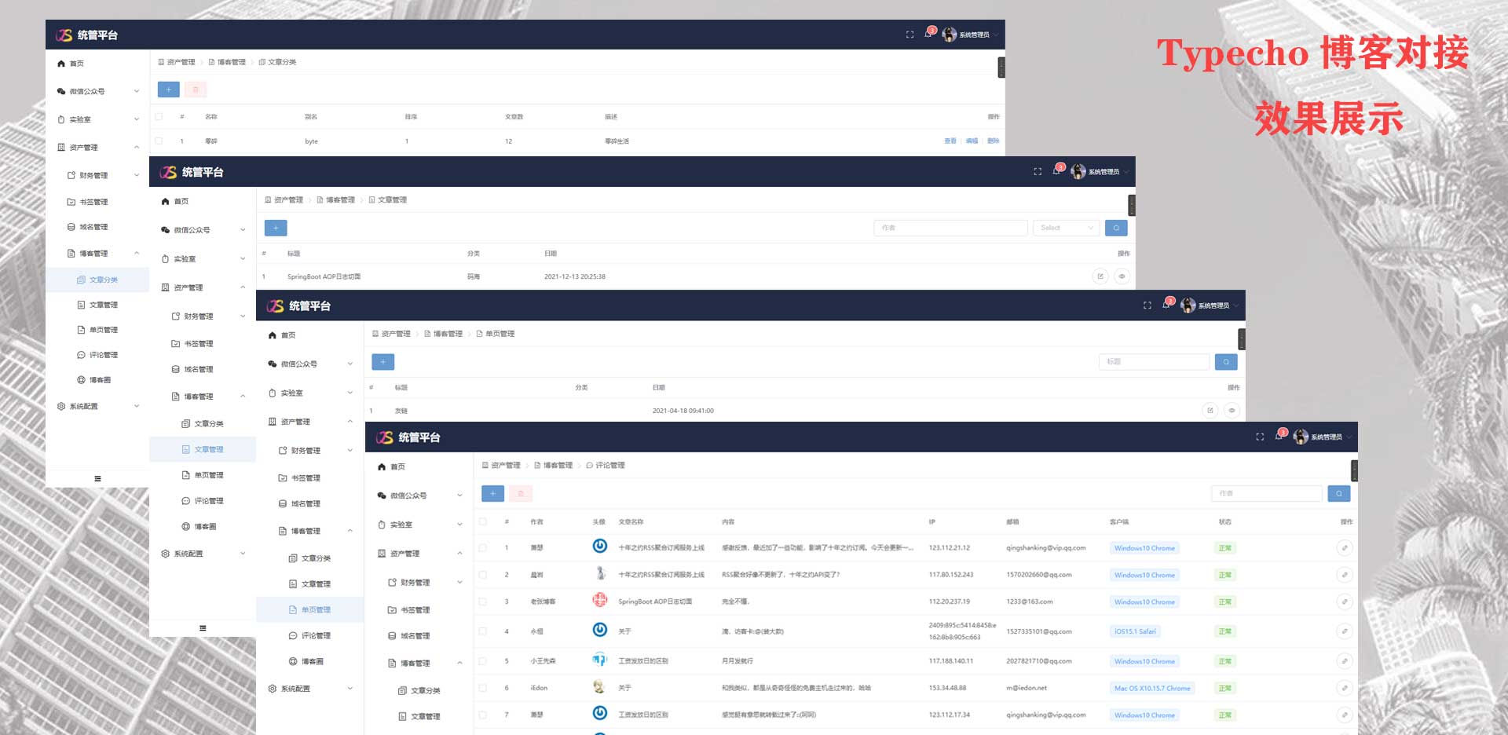This screenshot has width=1508, height=735.
Task: Open notification bell in 文章分类 window
Action: coord(928,35)
